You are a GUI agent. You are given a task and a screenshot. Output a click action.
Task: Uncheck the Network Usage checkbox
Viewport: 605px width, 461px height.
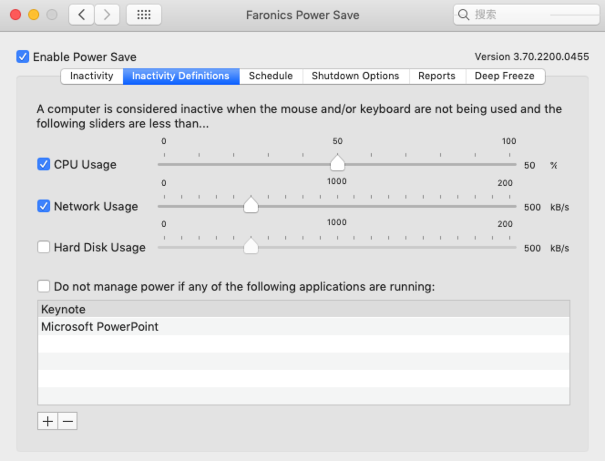pyautogui.click(x=44, y=206)
